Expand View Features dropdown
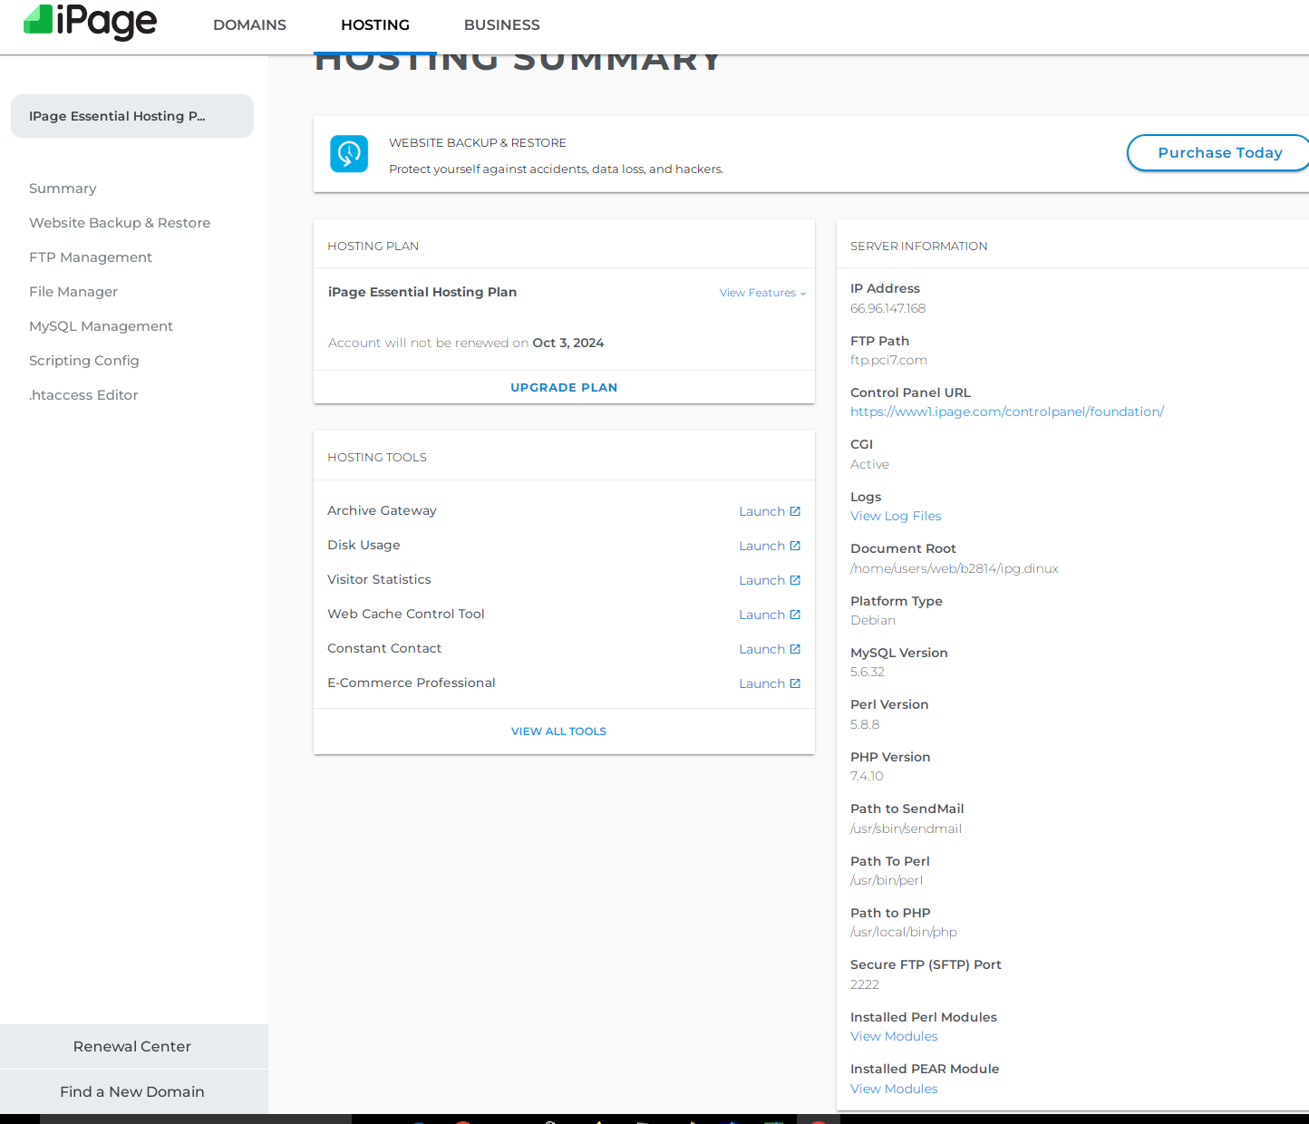1309x1124 pixels. (761, 293)
